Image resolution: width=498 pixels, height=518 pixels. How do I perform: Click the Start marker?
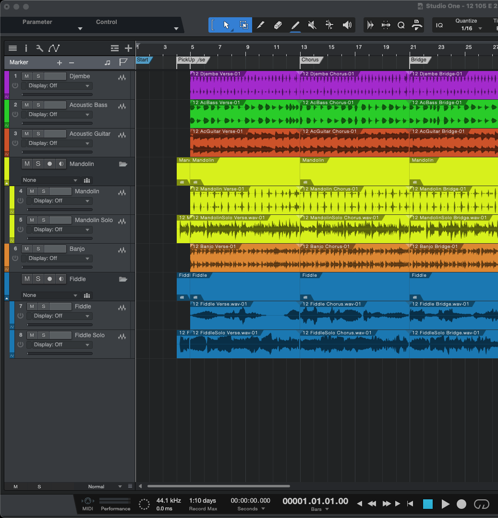pyautogui.click(x=144, y=60)
